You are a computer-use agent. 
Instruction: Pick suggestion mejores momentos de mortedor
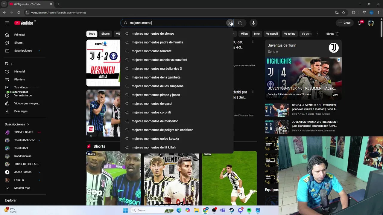click(x=177, y=121)
